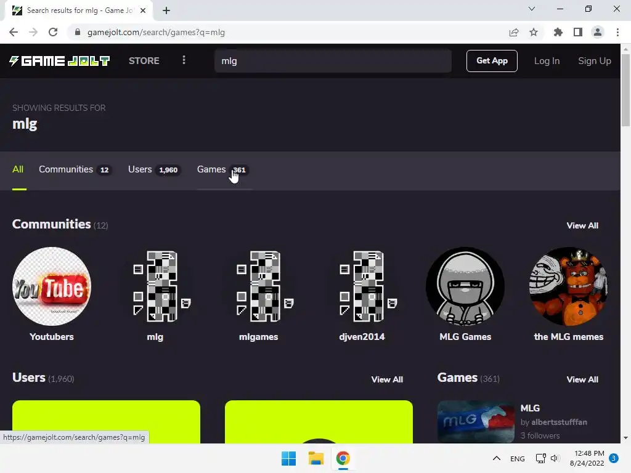The image size is (631, 473).
Task: Open the MLG game thumbnail
Action: click(x=476, y=421)
